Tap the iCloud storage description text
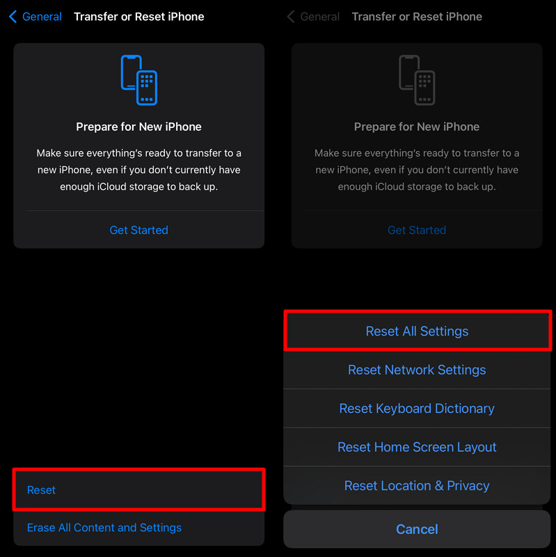The image size is (556, 557). tap(138, 169)
